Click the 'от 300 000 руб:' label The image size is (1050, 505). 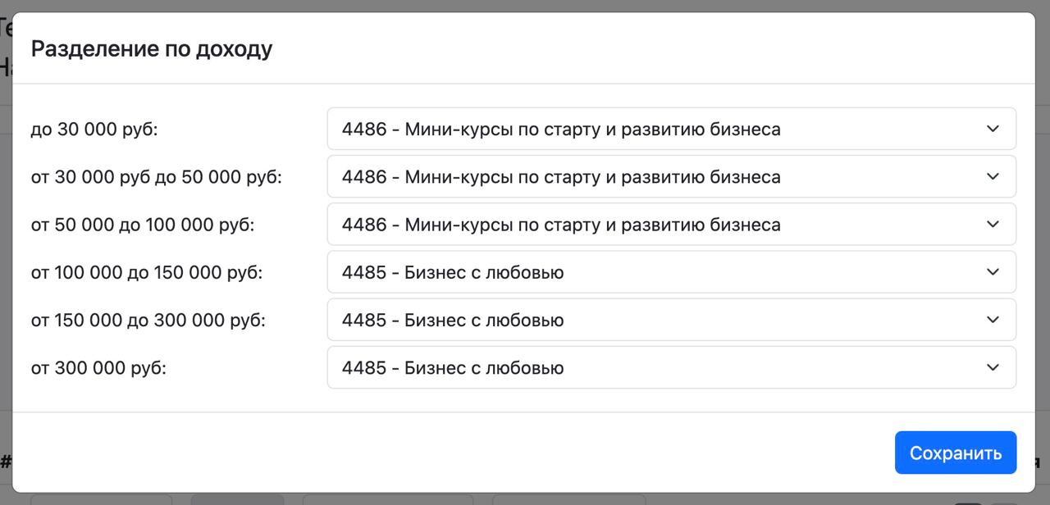[98, 368]
